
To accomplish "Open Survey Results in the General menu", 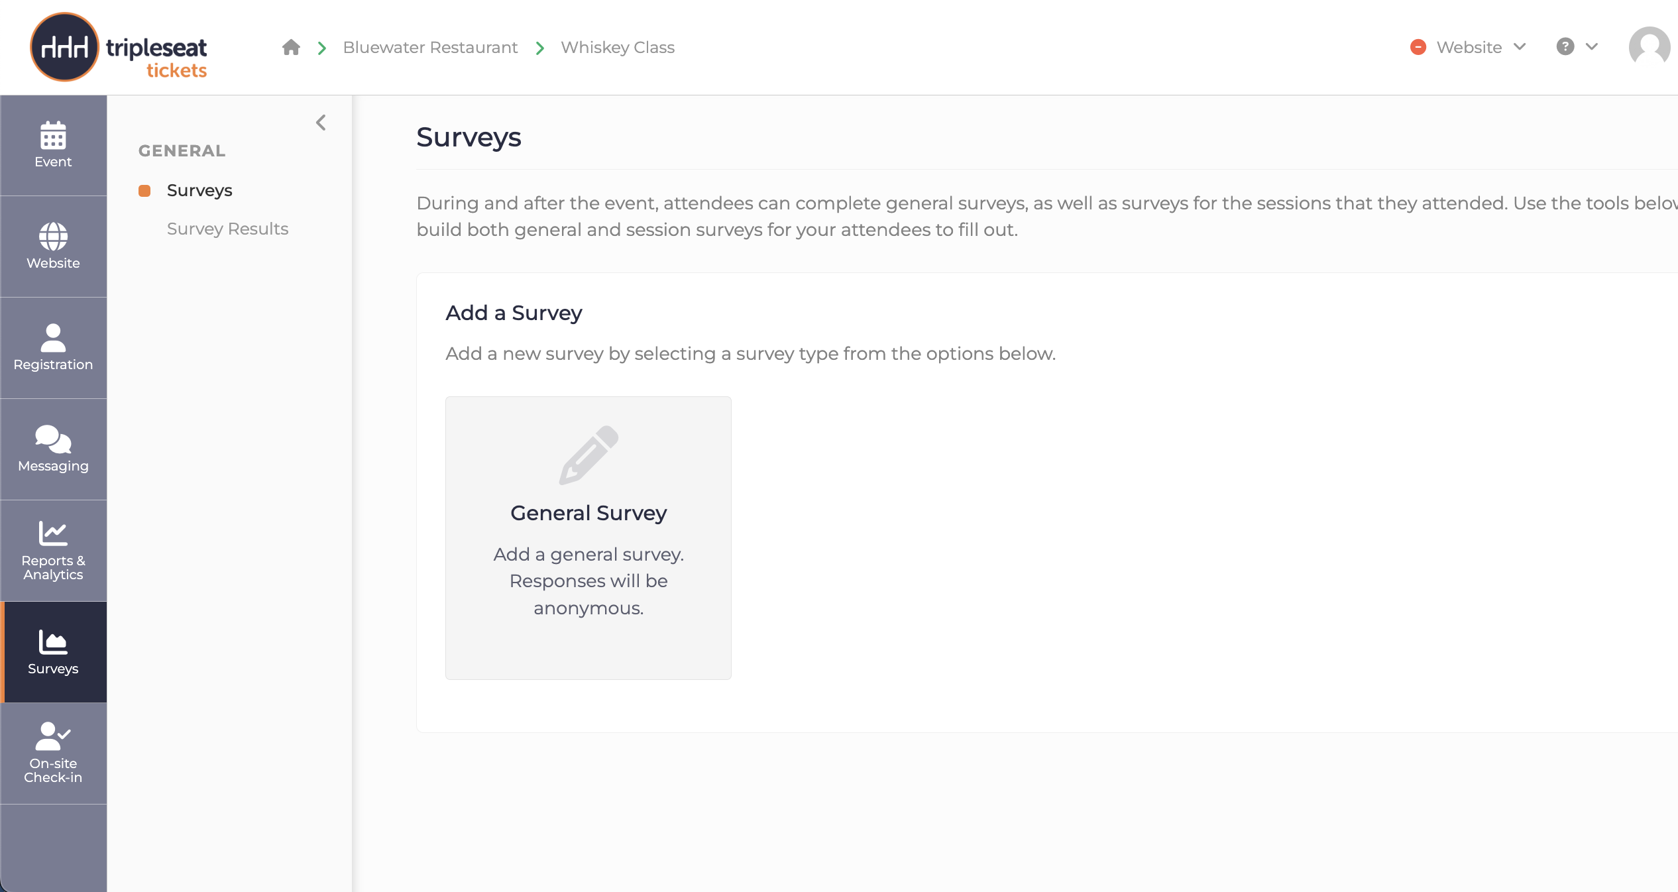I will click(227, 229).
